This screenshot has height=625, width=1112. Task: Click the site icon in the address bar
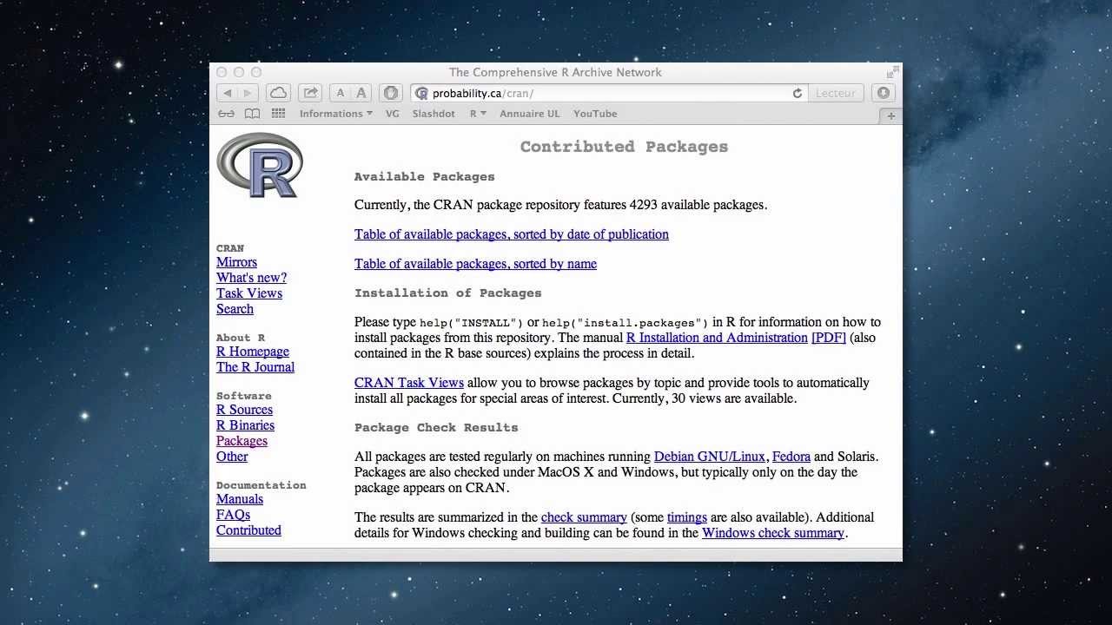click(422, 94)
